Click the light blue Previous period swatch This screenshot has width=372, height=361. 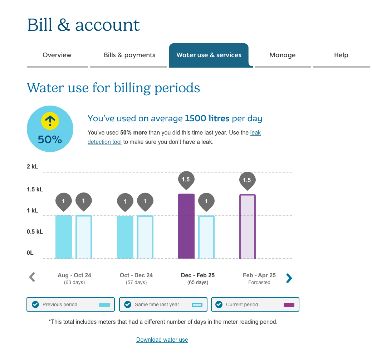pos(104,305)
